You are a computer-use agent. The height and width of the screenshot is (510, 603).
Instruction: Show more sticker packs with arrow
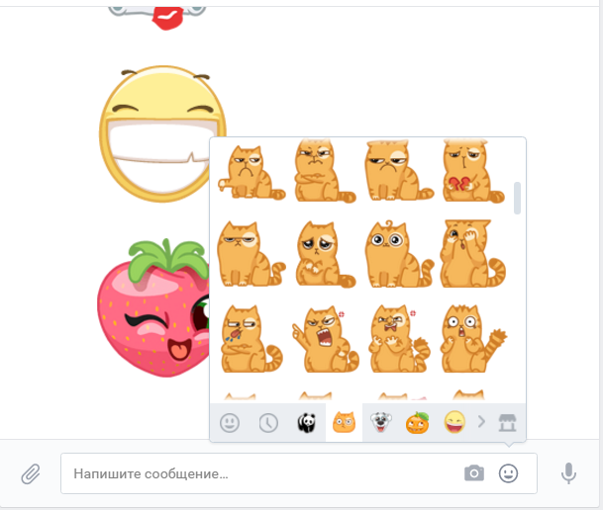pyautogui.click(x=481, y=422)
